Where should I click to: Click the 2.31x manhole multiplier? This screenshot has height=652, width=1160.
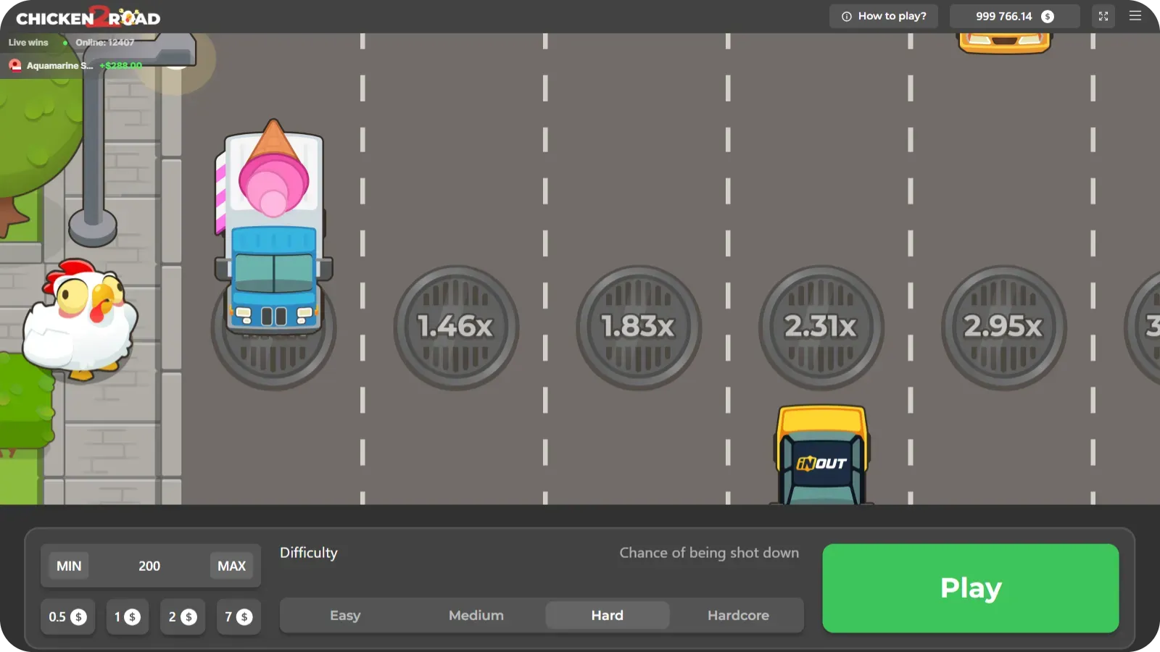click(821, 327)
